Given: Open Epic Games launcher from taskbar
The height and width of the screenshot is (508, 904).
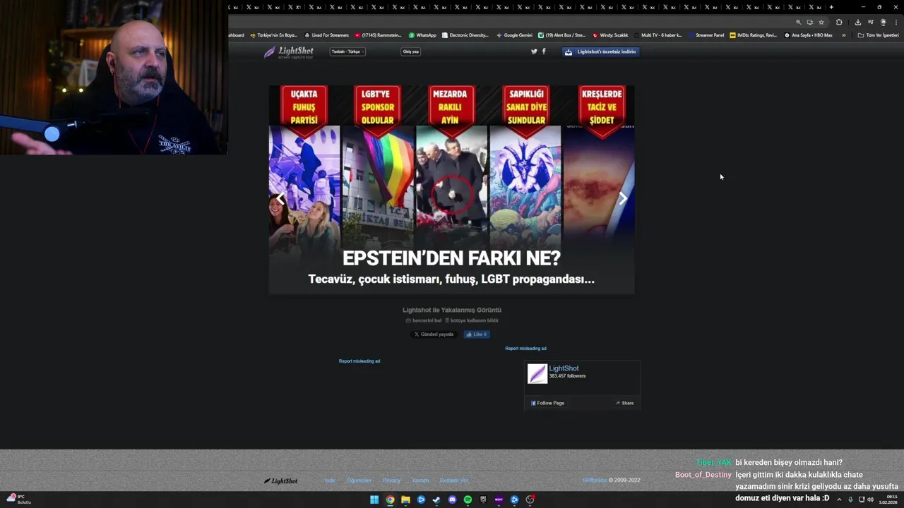Looking at the screenshot, I should (483, 500).
